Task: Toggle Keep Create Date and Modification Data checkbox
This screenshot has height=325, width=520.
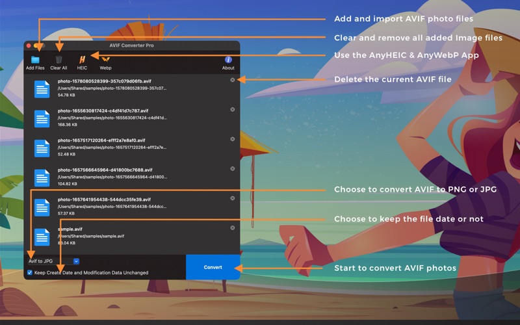Action: (x=30, y=272)
